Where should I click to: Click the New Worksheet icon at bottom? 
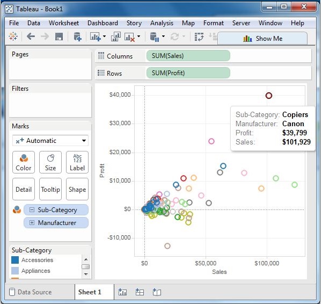click(x=122, y=292)
